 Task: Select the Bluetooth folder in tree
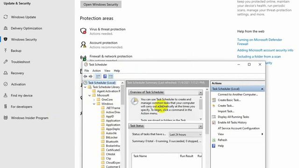coord(112,141)
